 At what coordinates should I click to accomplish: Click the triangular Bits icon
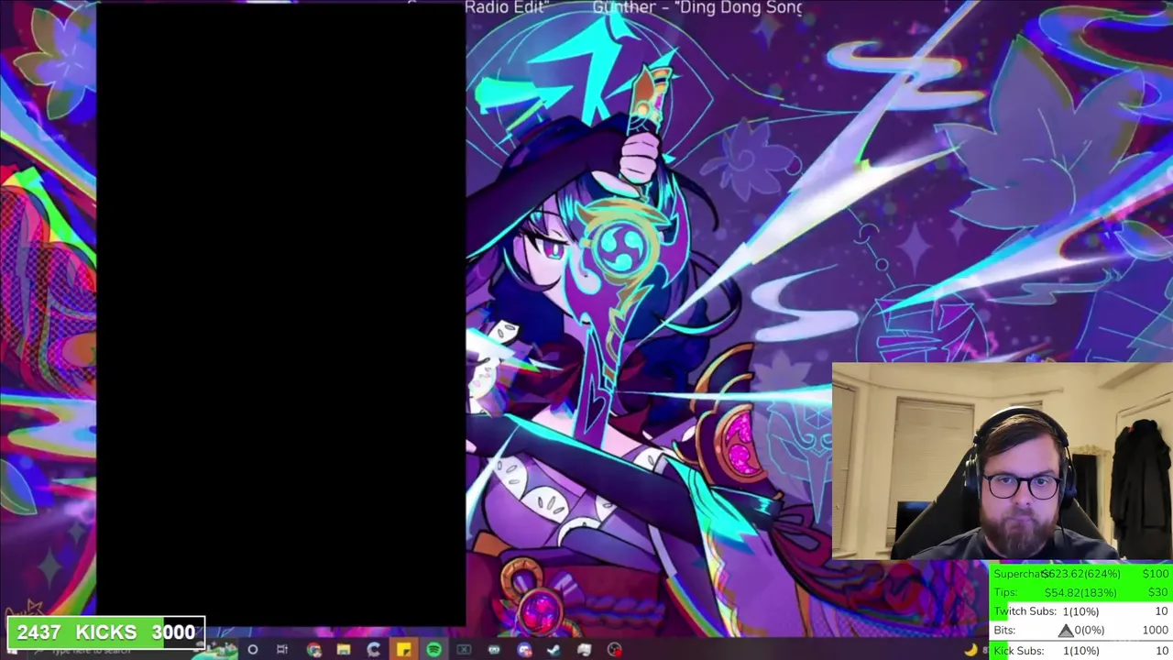(1065, 630)
